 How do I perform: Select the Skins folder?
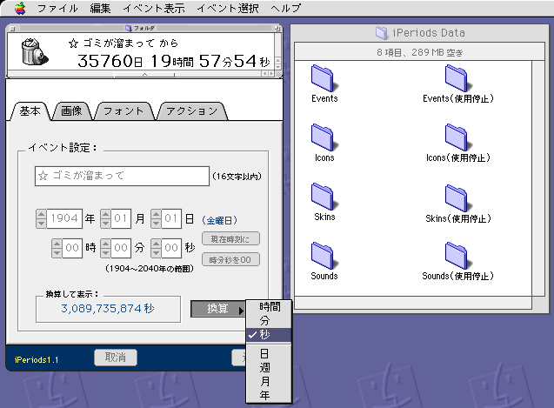324,203
